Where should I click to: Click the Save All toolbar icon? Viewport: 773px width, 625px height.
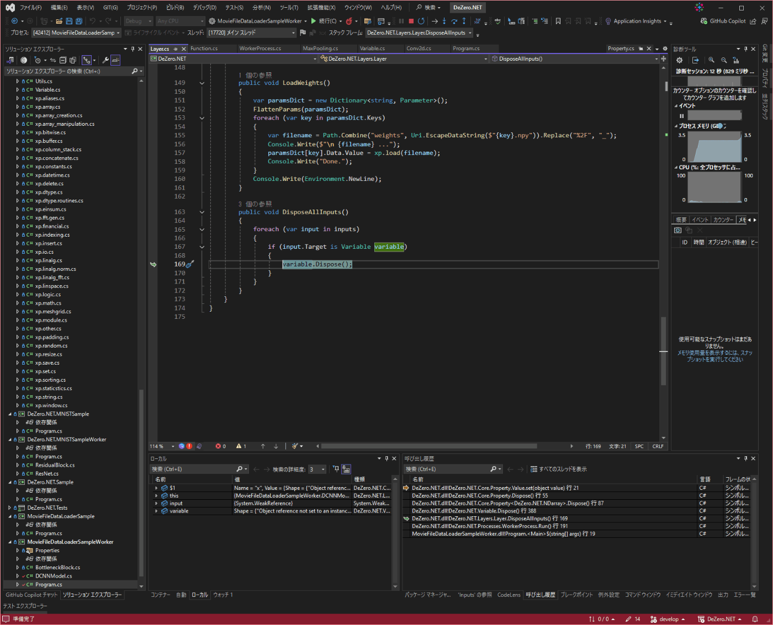tap(79, 21)
